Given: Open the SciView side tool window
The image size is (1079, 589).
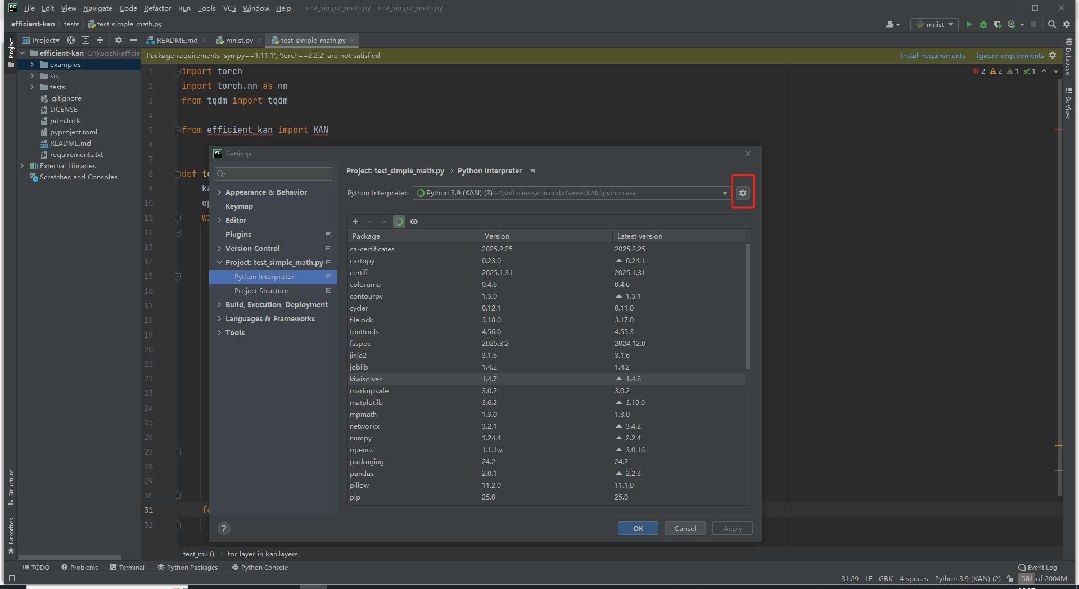Looking at the screenshot, I should pos(1068,103).
